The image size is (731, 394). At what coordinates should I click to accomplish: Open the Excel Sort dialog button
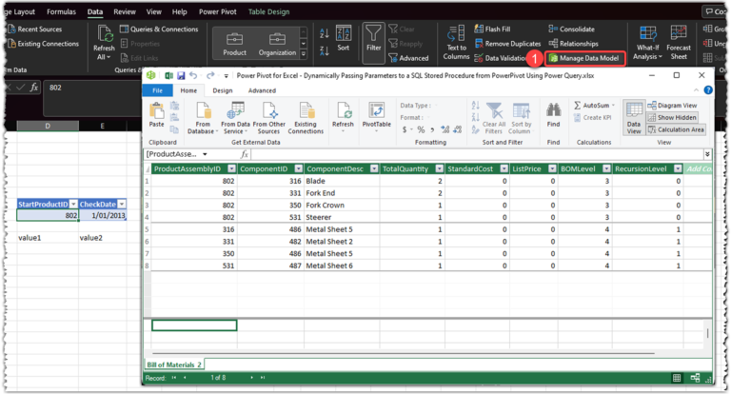pos(343,38)
